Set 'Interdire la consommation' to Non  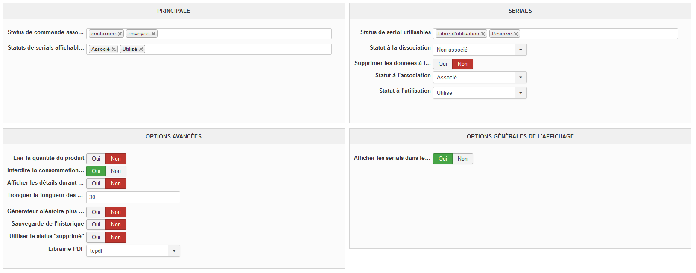116,171
